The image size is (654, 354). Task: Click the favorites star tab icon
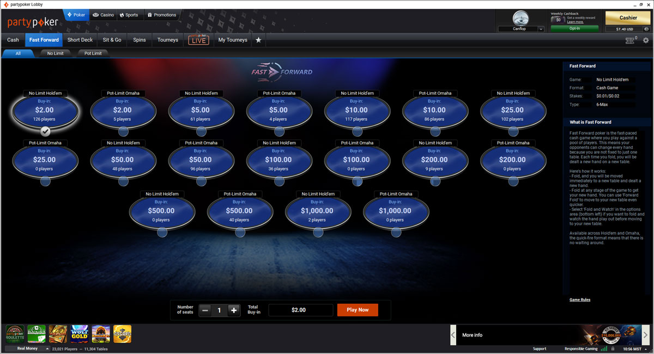pyautogui.click(x=258, y=40)
